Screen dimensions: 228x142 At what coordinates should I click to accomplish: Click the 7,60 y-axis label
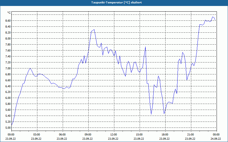click(x=8, y=51)
